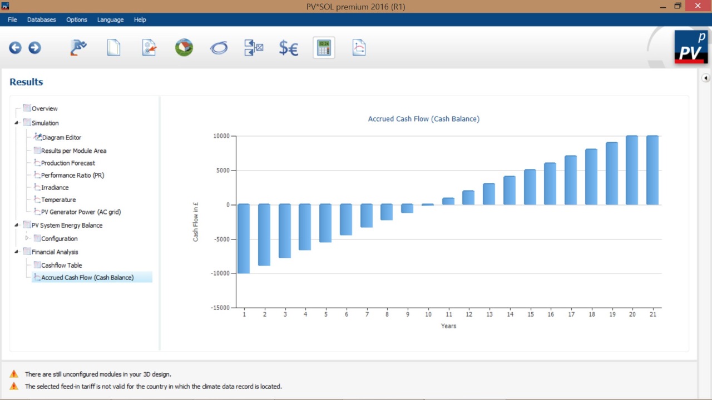Open the presentation chart document icon
This screenshot has width=712, height=400.
(359, 48)
